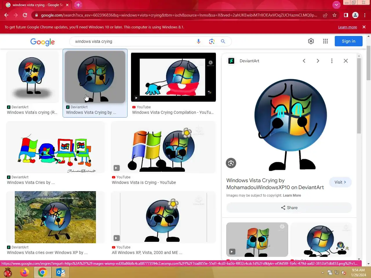The width and height of the screenshot is (371, 278).
Task: Open preview panel more options menu
Action: (x=332, y=61)
